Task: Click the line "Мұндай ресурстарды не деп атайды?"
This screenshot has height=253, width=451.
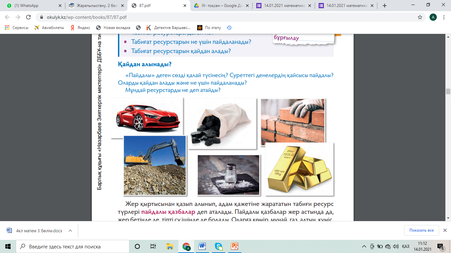Action: [173, 90]
